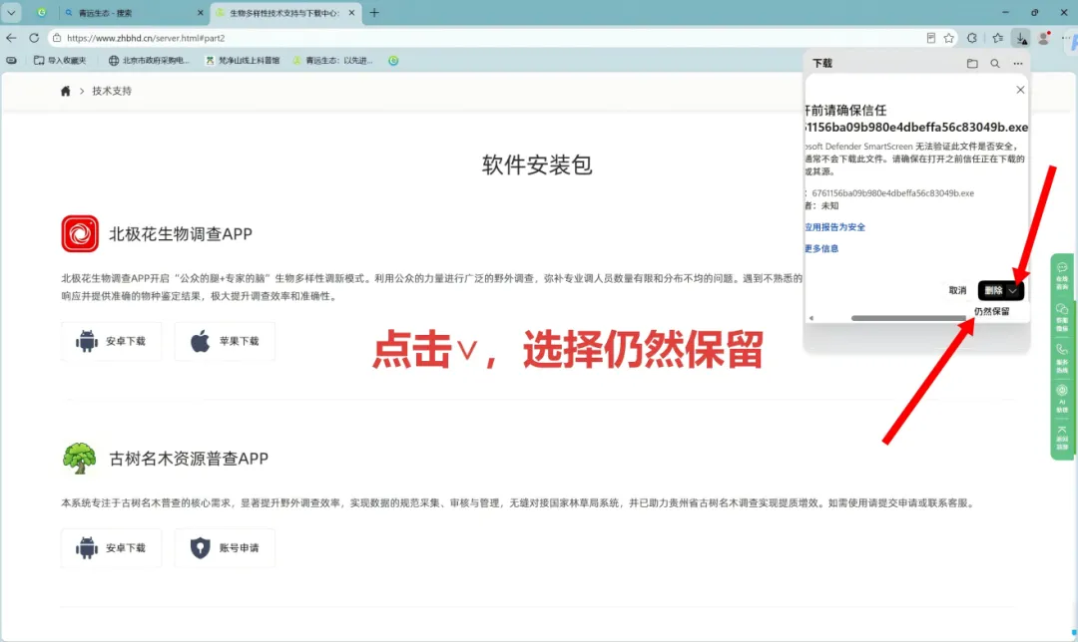The width and height of the screenshot is (1078, 642).
Task: Open 导入收藏夹 bookmark
Action: click(61, 61)
